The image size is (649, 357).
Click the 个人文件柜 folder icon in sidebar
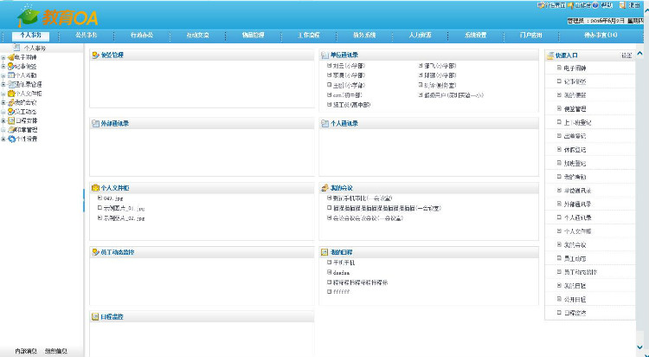coord(10,94)
